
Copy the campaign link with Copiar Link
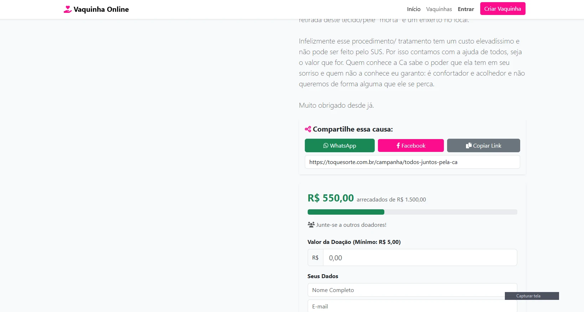point(483,145)
